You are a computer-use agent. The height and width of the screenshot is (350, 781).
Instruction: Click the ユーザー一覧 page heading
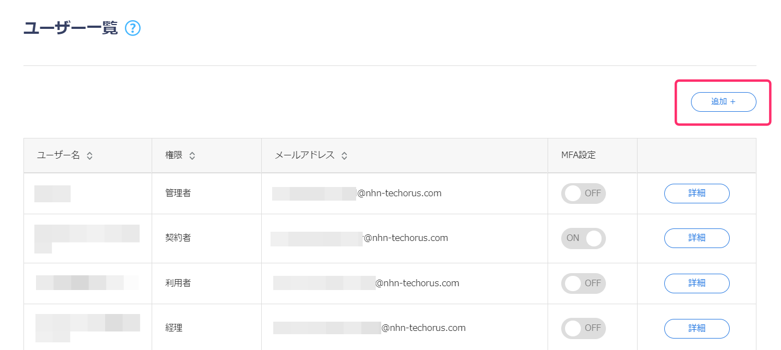click(70, 28)
